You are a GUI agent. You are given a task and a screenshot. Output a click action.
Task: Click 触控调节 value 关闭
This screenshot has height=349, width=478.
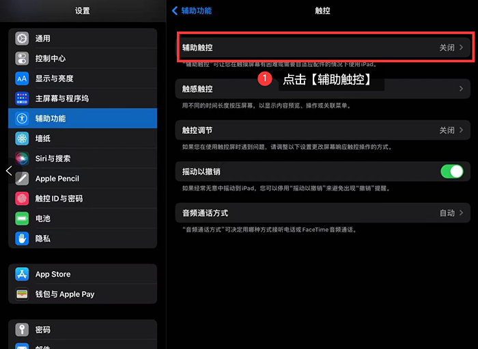click(x=447, y=130)
